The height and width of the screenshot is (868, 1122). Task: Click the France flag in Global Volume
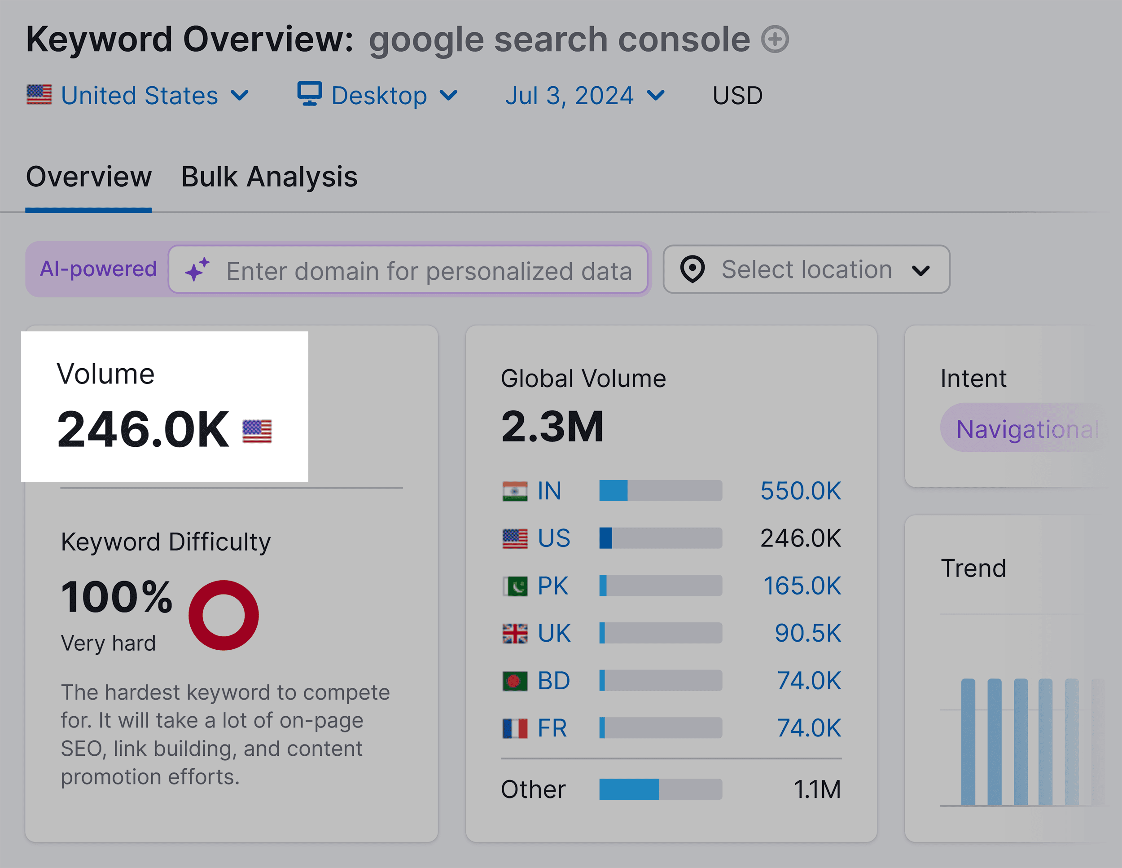point(515,728)
